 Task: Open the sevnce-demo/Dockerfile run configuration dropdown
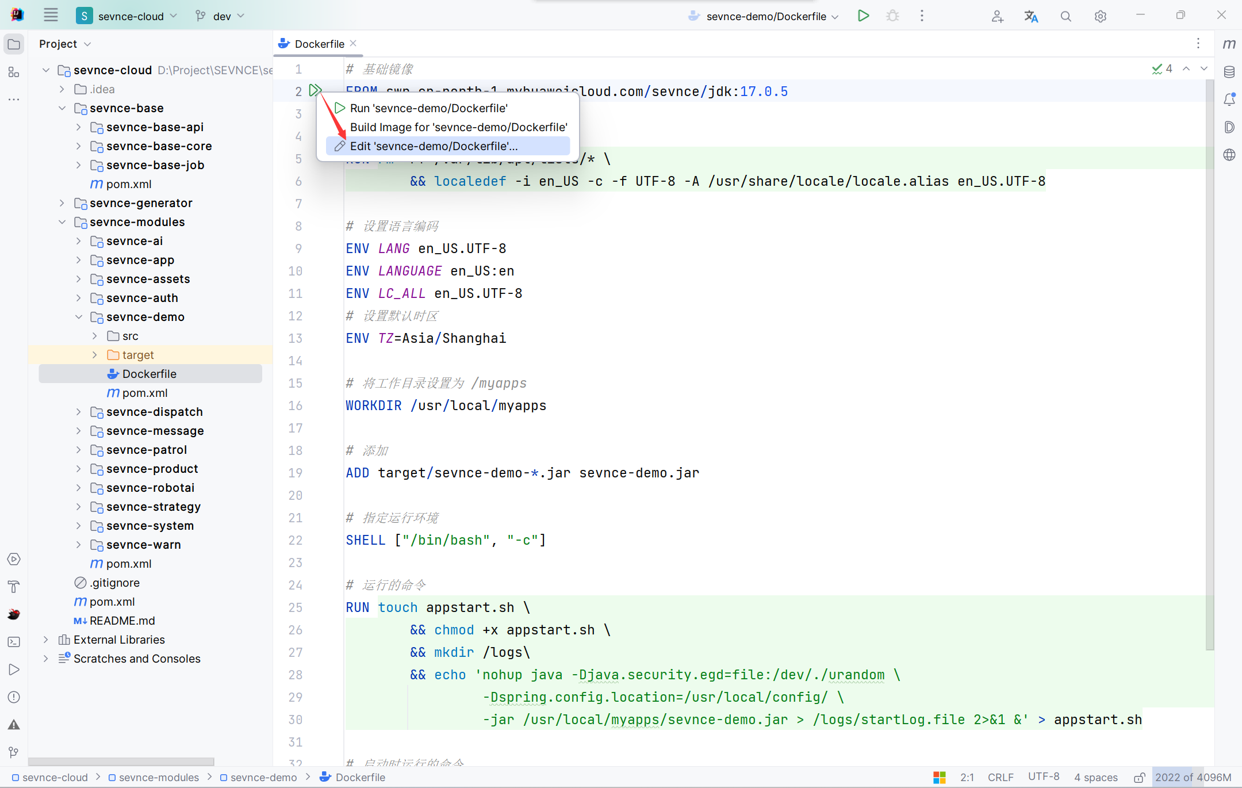coord(764,16)
